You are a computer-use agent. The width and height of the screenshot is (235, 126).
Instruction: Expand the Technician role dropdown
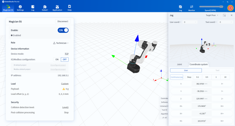pos(61,43)
